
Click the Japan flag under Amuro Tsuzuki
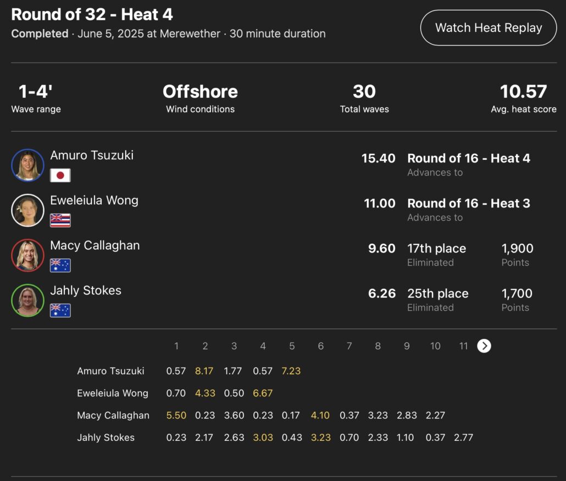tap(60, 175)
